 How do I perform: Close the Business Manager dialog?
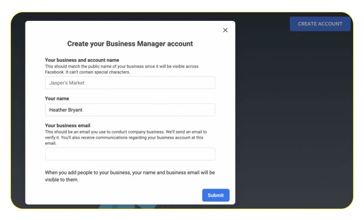click(225, 30)
